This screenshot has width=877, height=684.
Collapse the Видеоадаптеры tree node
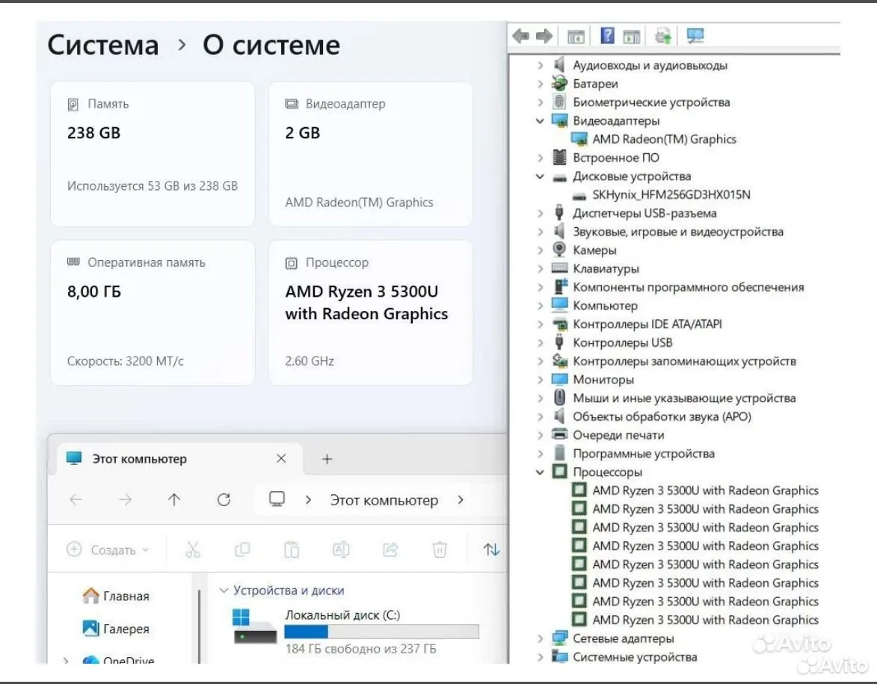[540, 121]
